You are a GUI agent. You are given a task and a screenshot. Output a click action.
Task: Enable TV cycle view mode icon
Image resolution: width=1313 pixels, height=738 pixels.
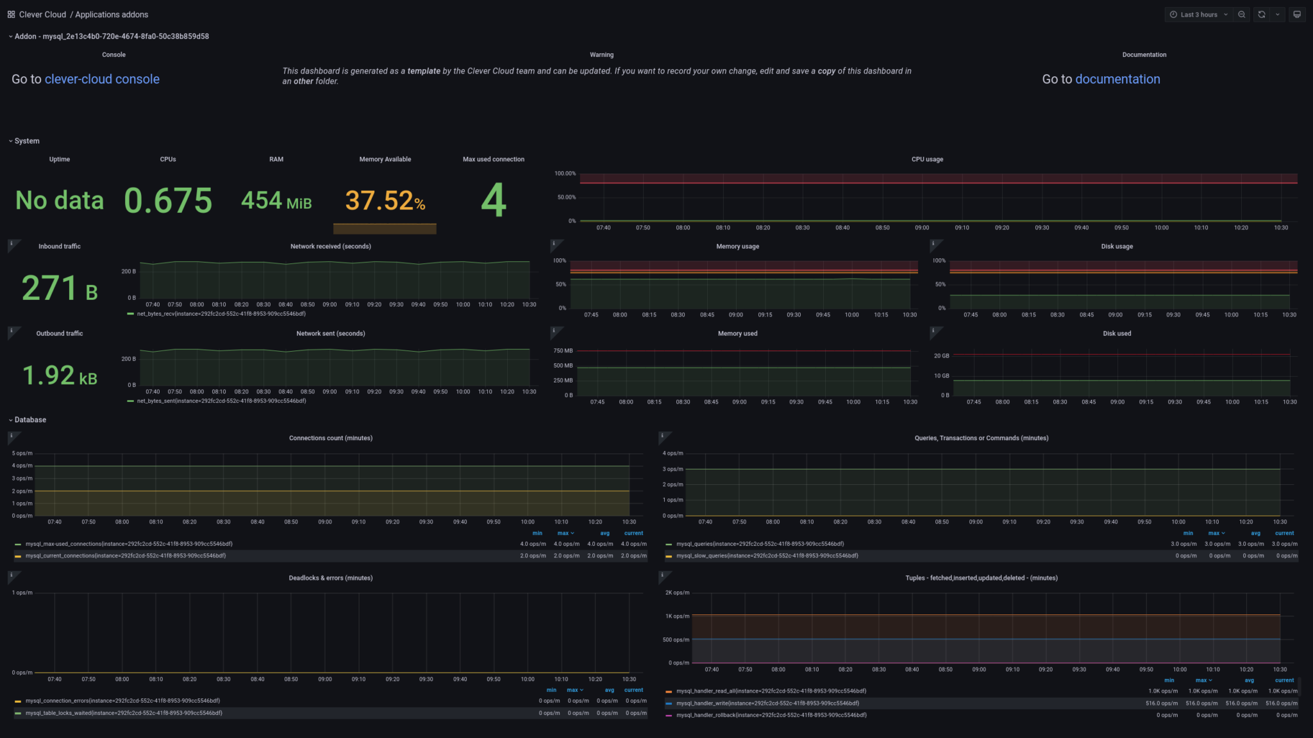[1297, 14]
